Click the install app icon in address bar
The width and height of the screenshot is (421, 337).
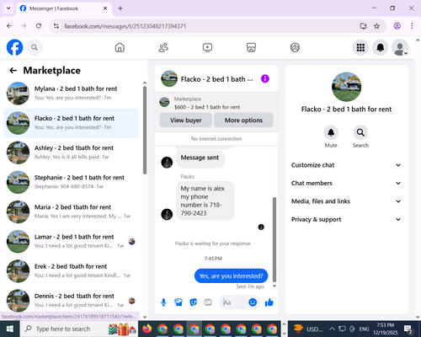[364, 26]
